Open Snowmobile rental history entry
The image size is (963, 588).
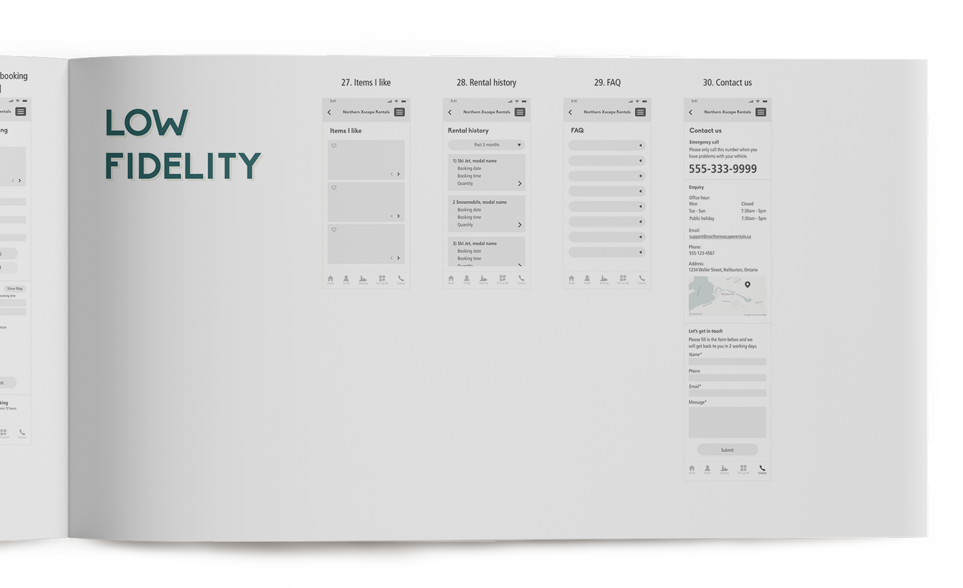click(x=486, y=213)
